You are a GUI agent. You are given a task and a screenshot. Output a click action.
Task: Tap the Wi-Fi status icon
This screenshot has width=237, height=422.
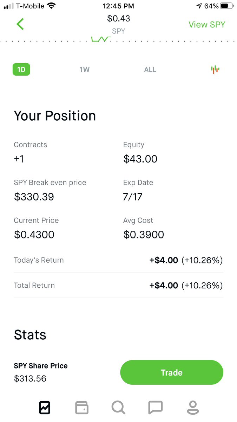click(x=52, y=6)
